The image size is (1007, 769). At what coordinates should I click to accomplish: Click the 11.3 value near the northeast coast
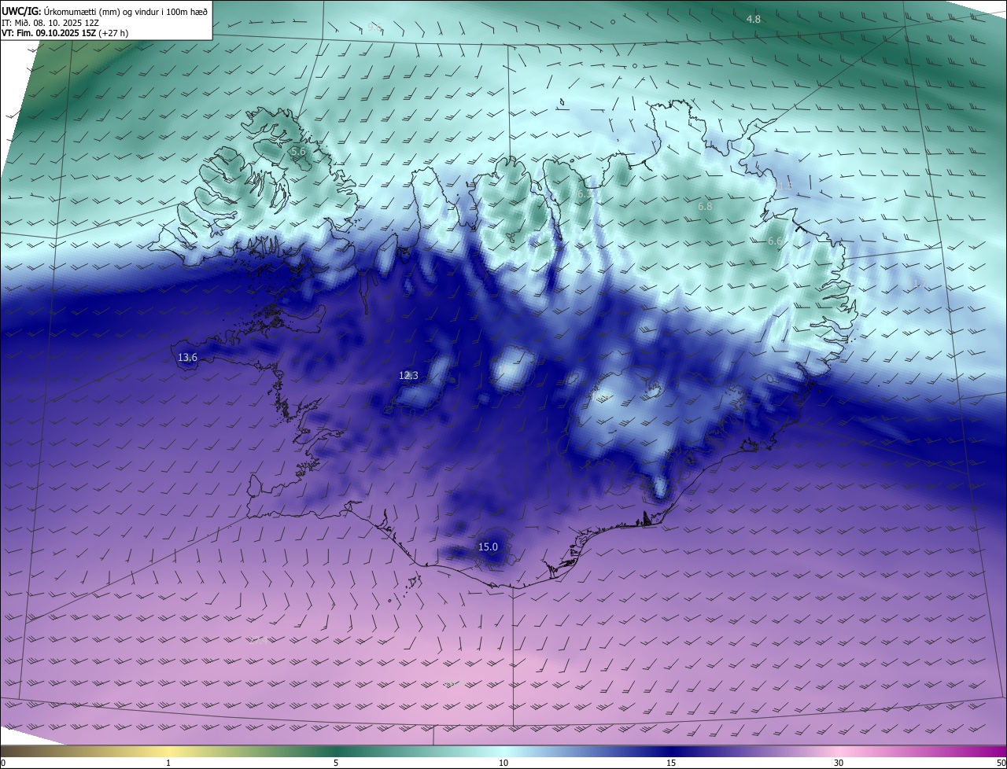click(784, 186)
